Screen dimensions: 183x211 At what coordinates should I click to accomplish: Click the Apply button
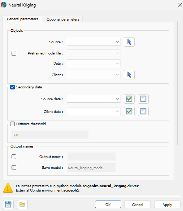167,205
